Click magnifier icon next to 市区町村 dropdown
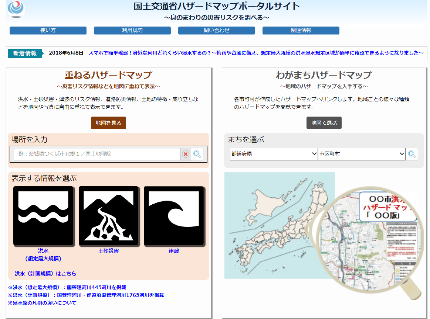This screenshot has width=430, height=319. (412, 154)
